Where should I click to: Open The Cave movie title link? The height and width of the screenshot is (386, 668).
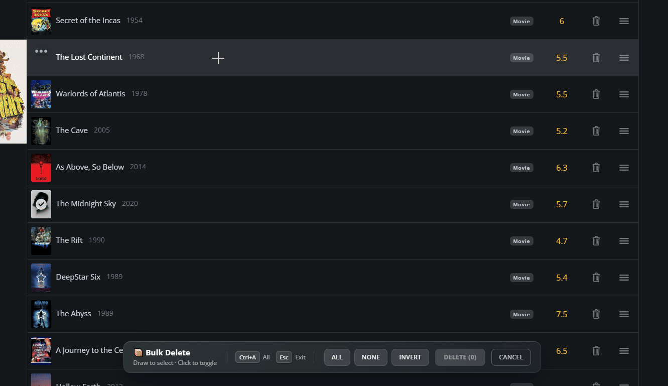pos(72,131)
